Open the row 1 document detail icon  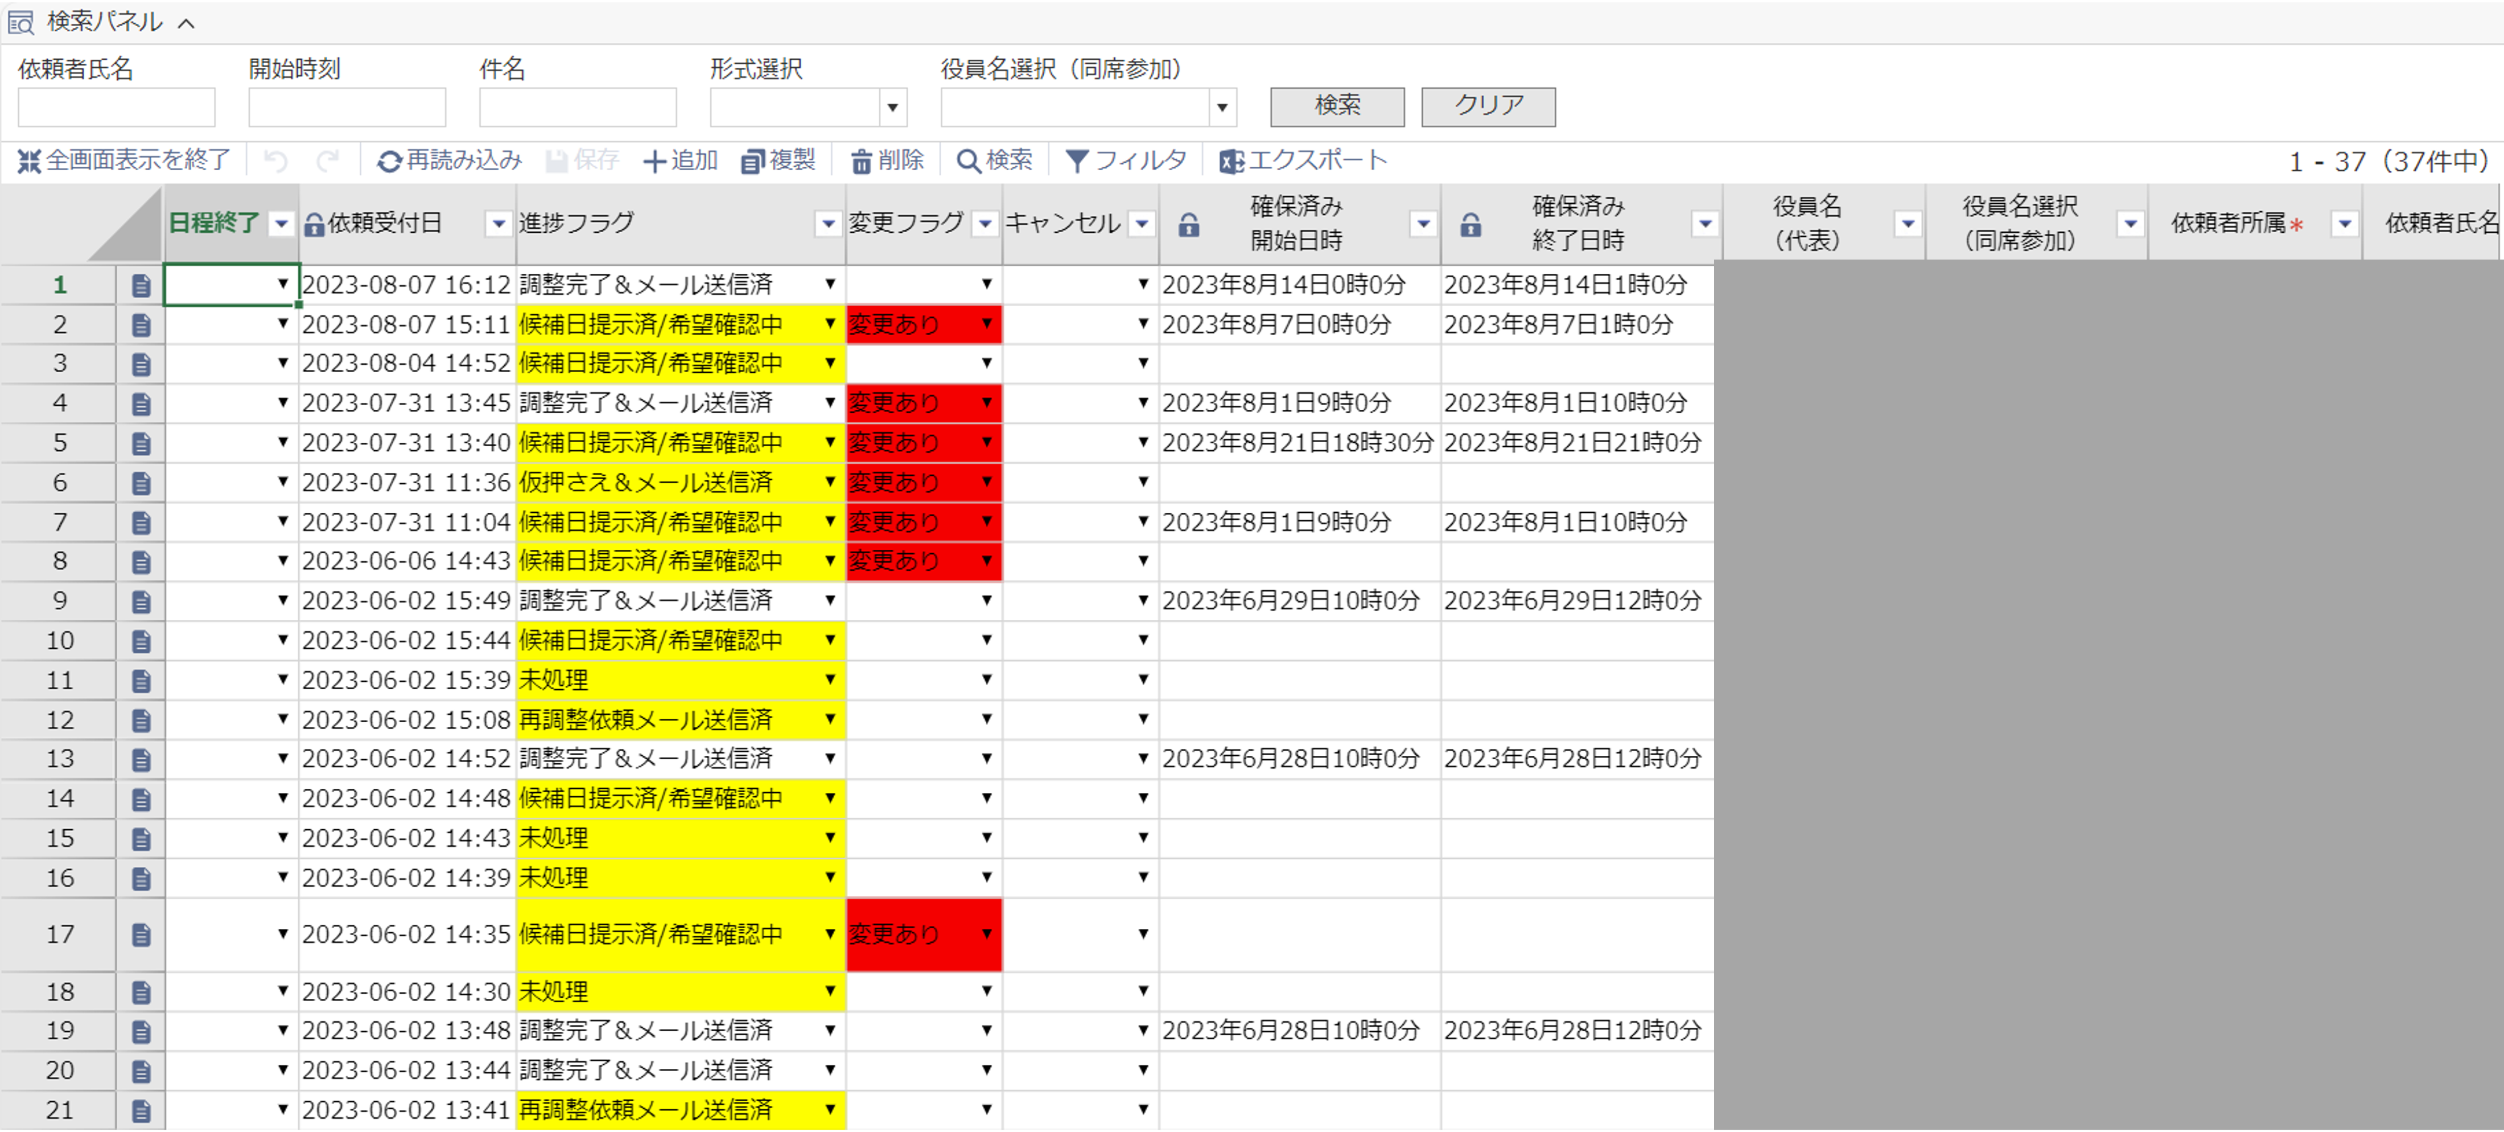[141, 286]
